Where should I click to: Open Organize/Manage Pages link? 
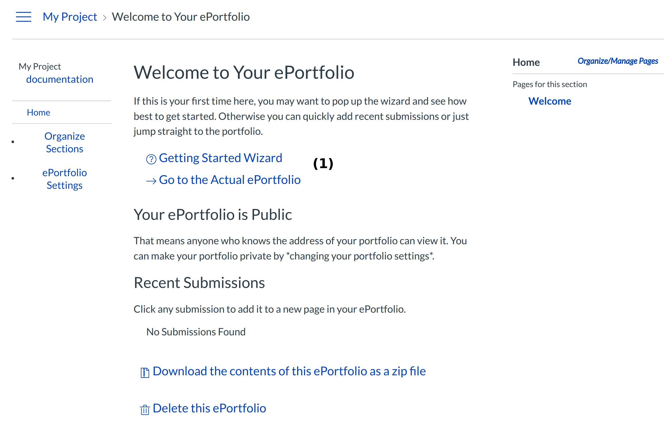(x=618, y=61)
